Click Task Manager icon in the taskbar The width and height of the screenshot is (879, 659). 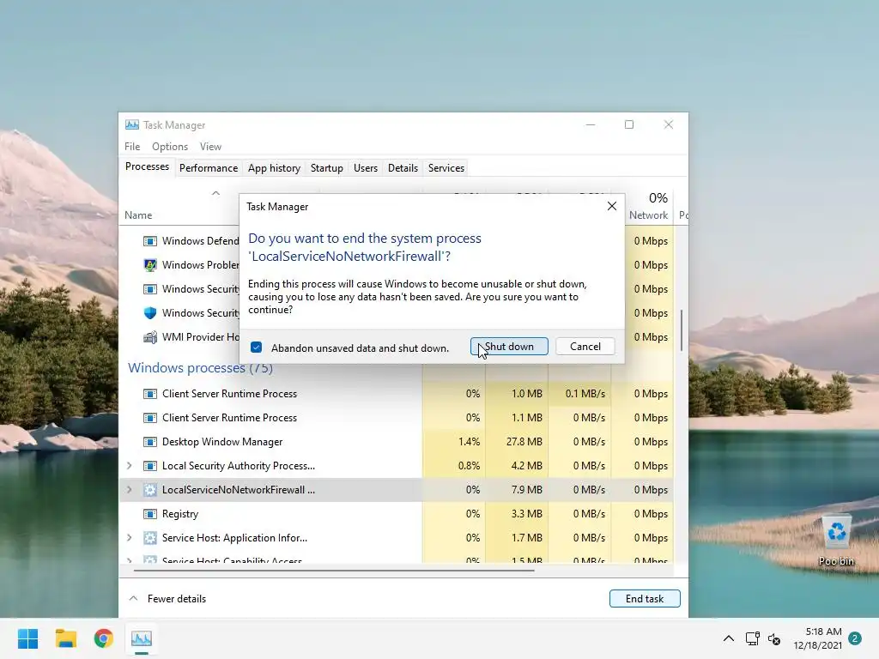coord(142,638)
